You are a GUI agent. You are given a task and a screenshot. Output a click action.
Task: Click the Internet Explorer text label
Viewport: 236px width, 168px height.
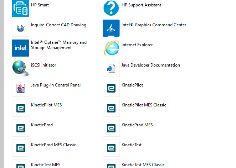point(137,45)
